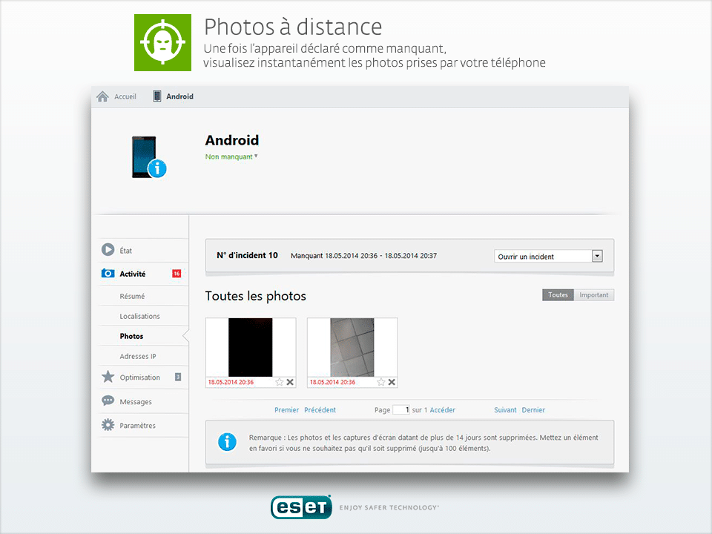
Task: Open Paramètres gear icon
Action: coord(108,426)
